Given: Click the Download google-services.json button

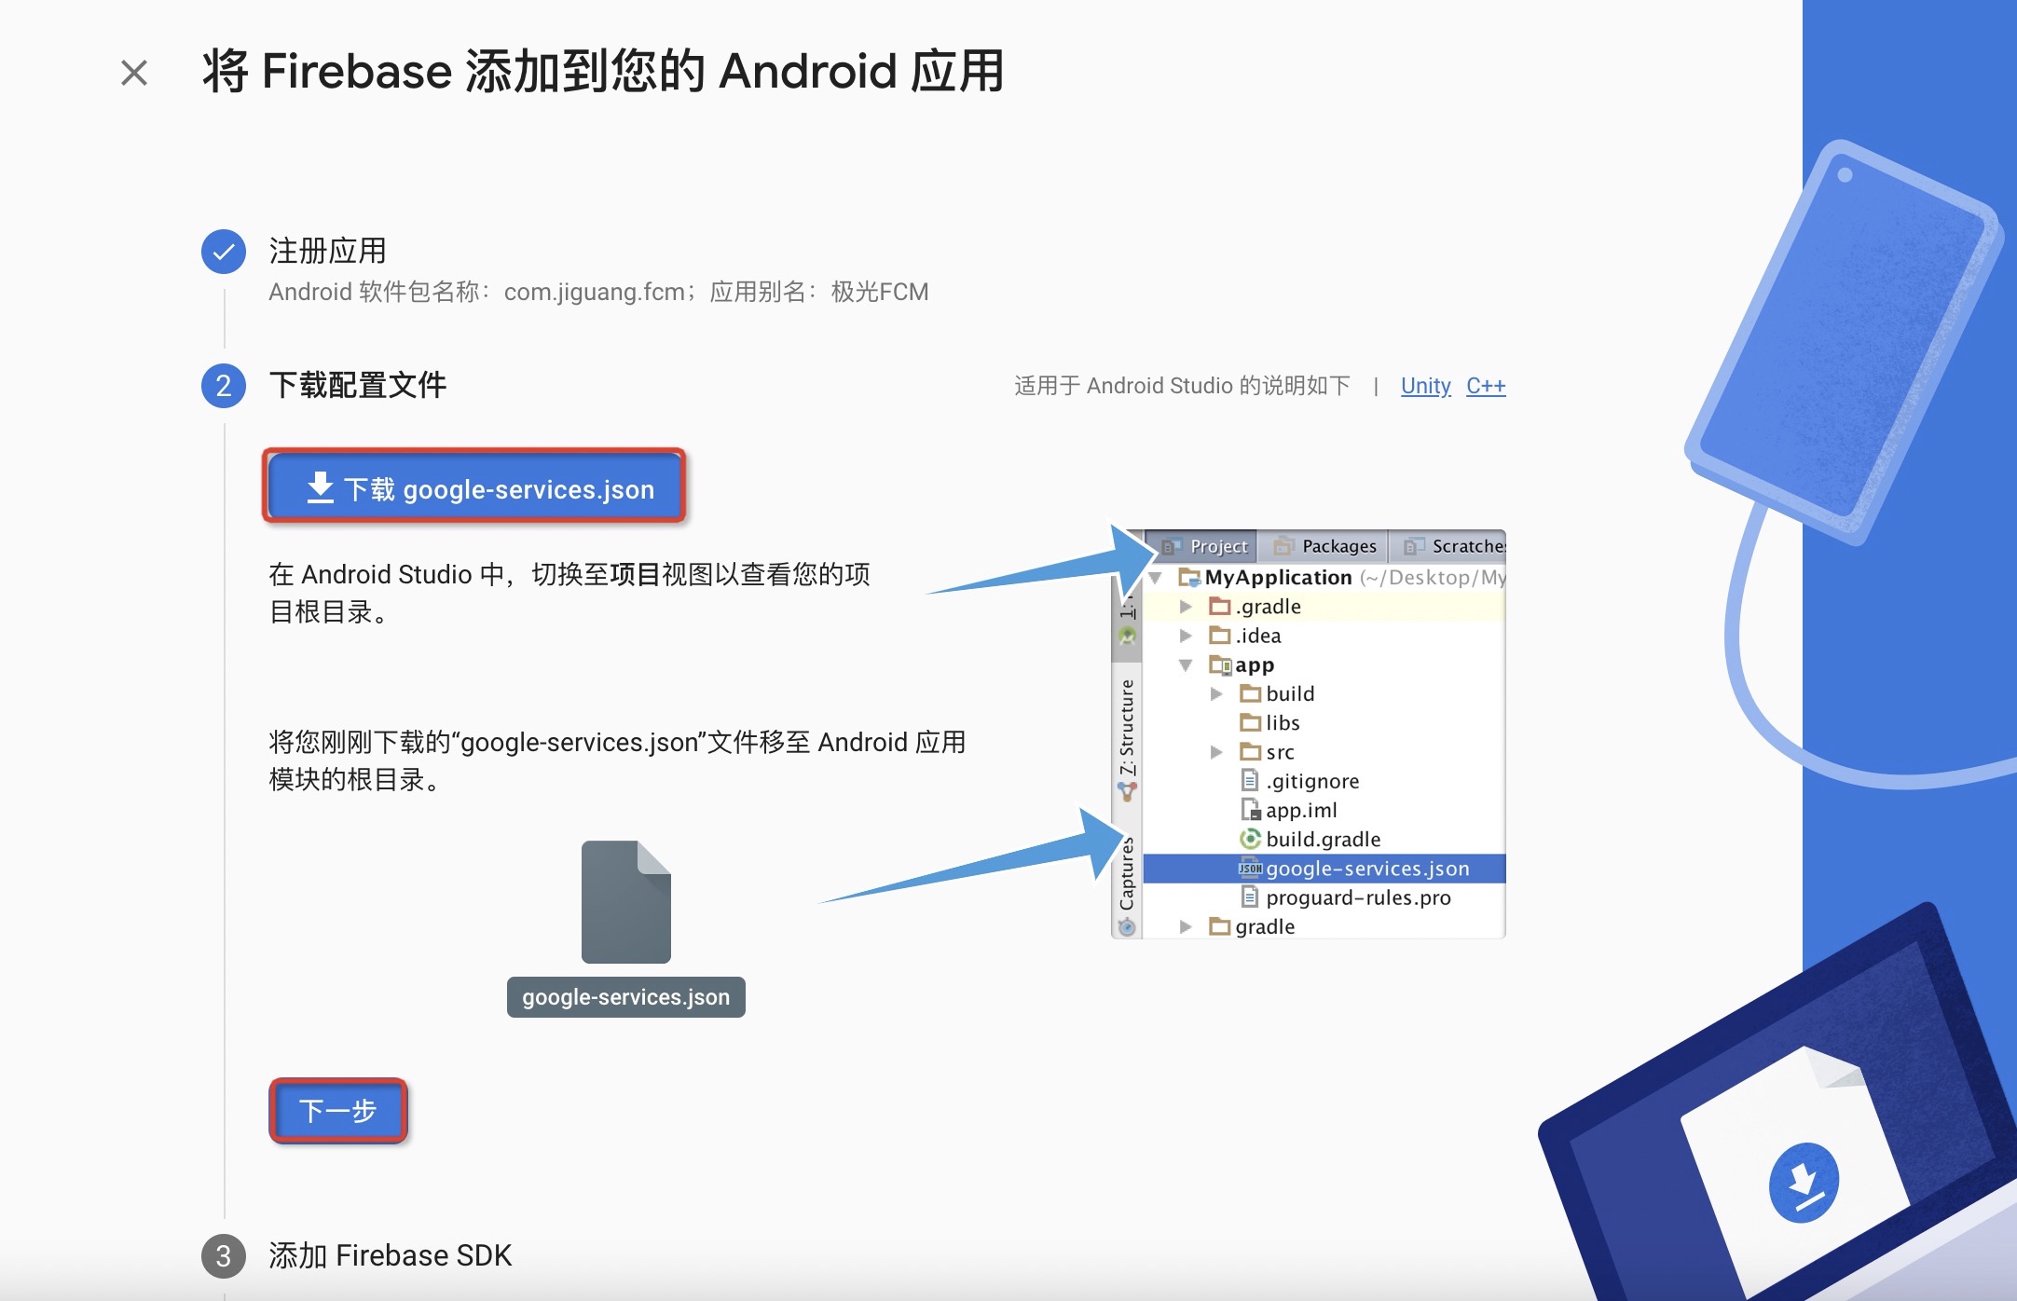Looking at the screenshot, I should click(475, 487).
